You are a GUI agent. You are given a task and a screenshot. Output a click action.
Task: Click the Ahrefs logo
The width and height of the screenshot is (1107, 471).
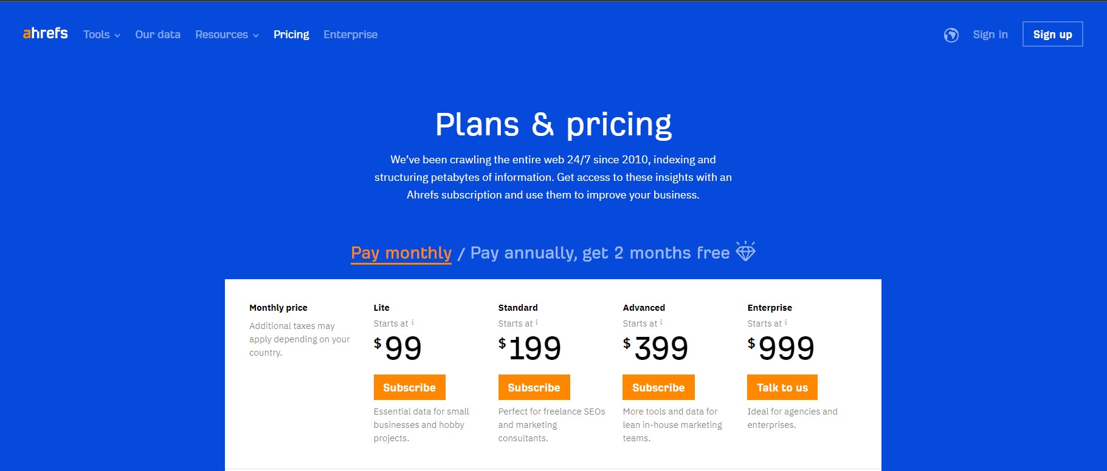click(46, 33)
